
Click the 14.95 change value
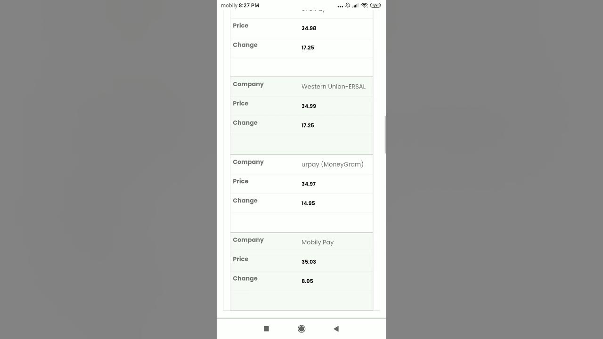pyautogui.click(x=308, y=203)
